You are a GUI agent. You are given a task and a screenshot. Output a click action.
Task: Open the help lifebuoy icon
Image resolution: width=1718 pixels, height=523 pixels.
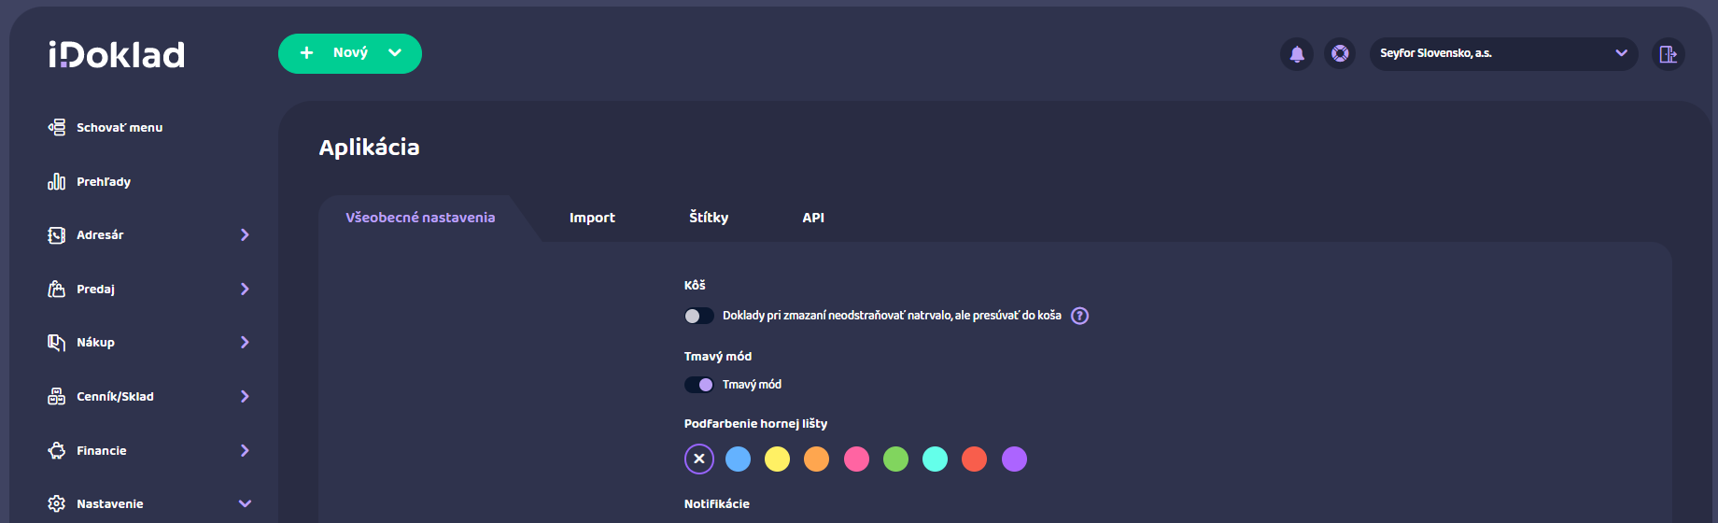pyautogui.click(x=1340, y=54)
